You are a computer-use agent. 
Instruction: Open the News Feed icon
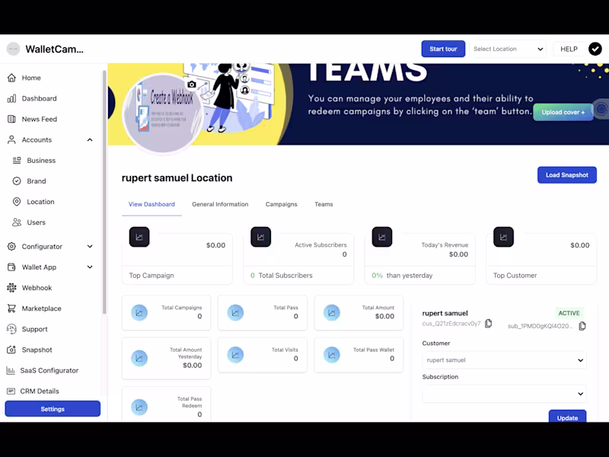(11, 119)
